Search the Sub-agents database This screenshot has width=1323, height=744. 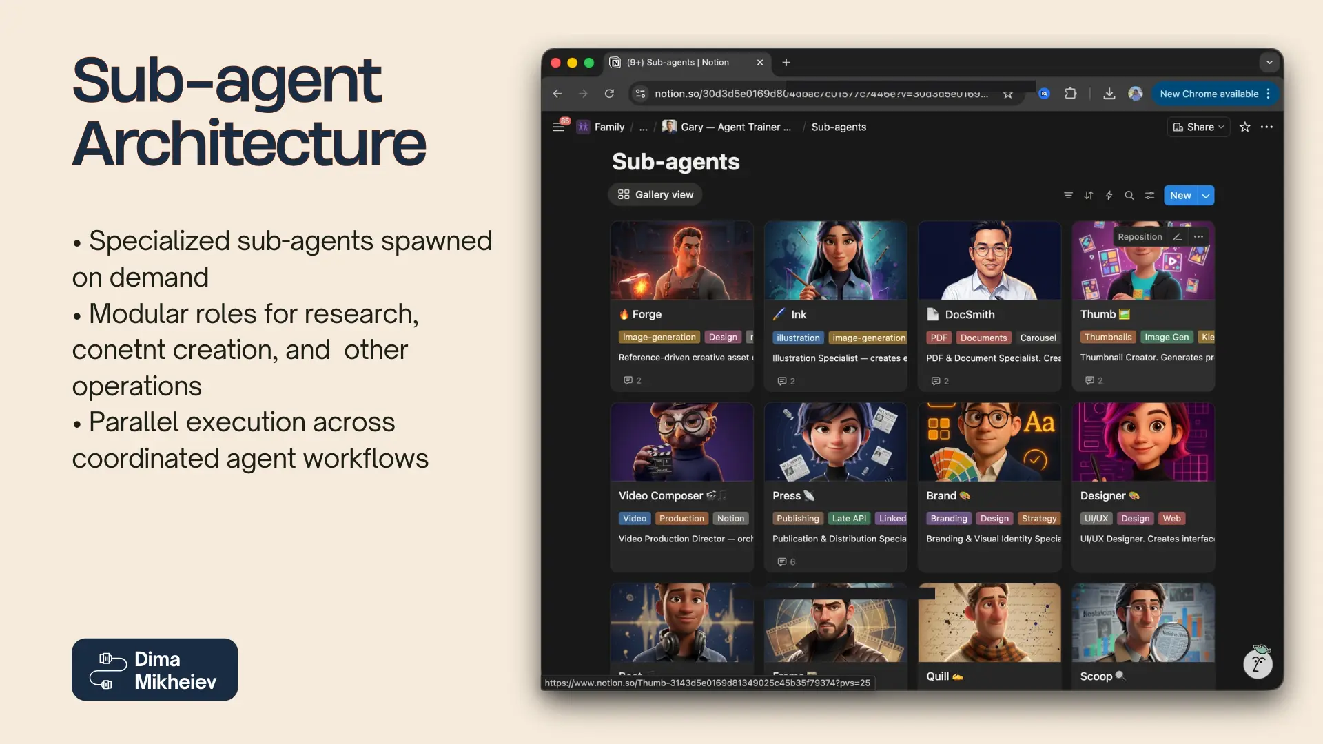tap(1129, 196)
